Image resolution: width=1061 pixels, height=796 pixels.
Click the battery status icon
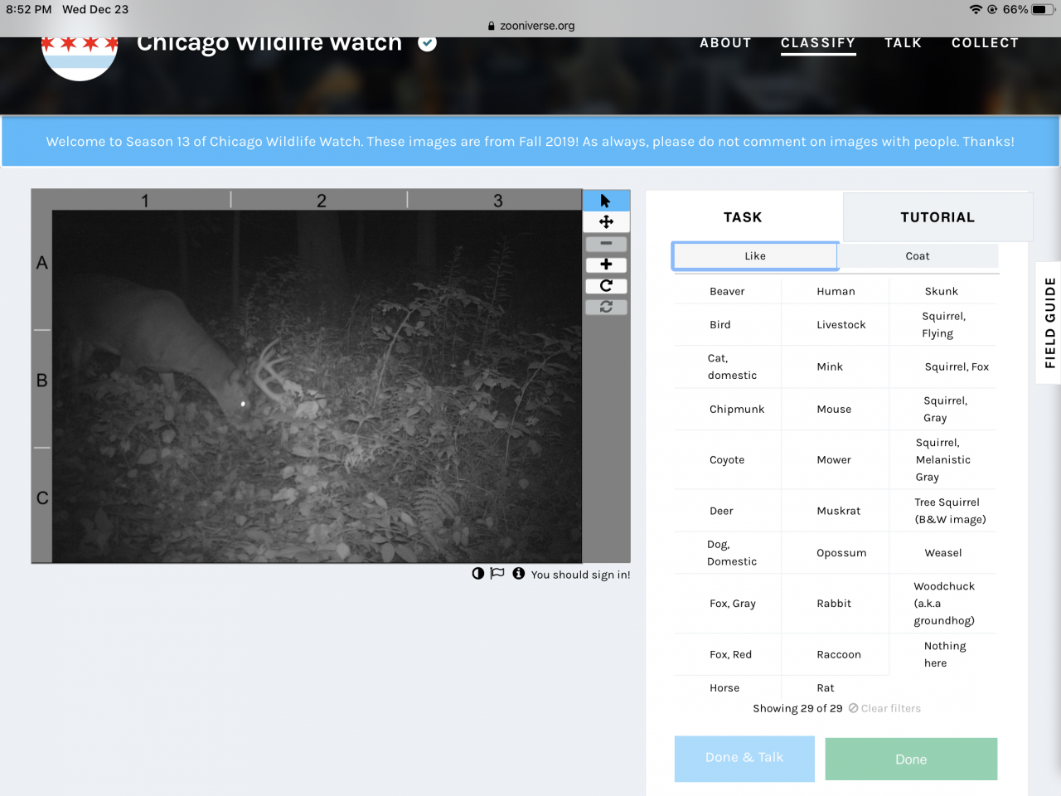1044,9
